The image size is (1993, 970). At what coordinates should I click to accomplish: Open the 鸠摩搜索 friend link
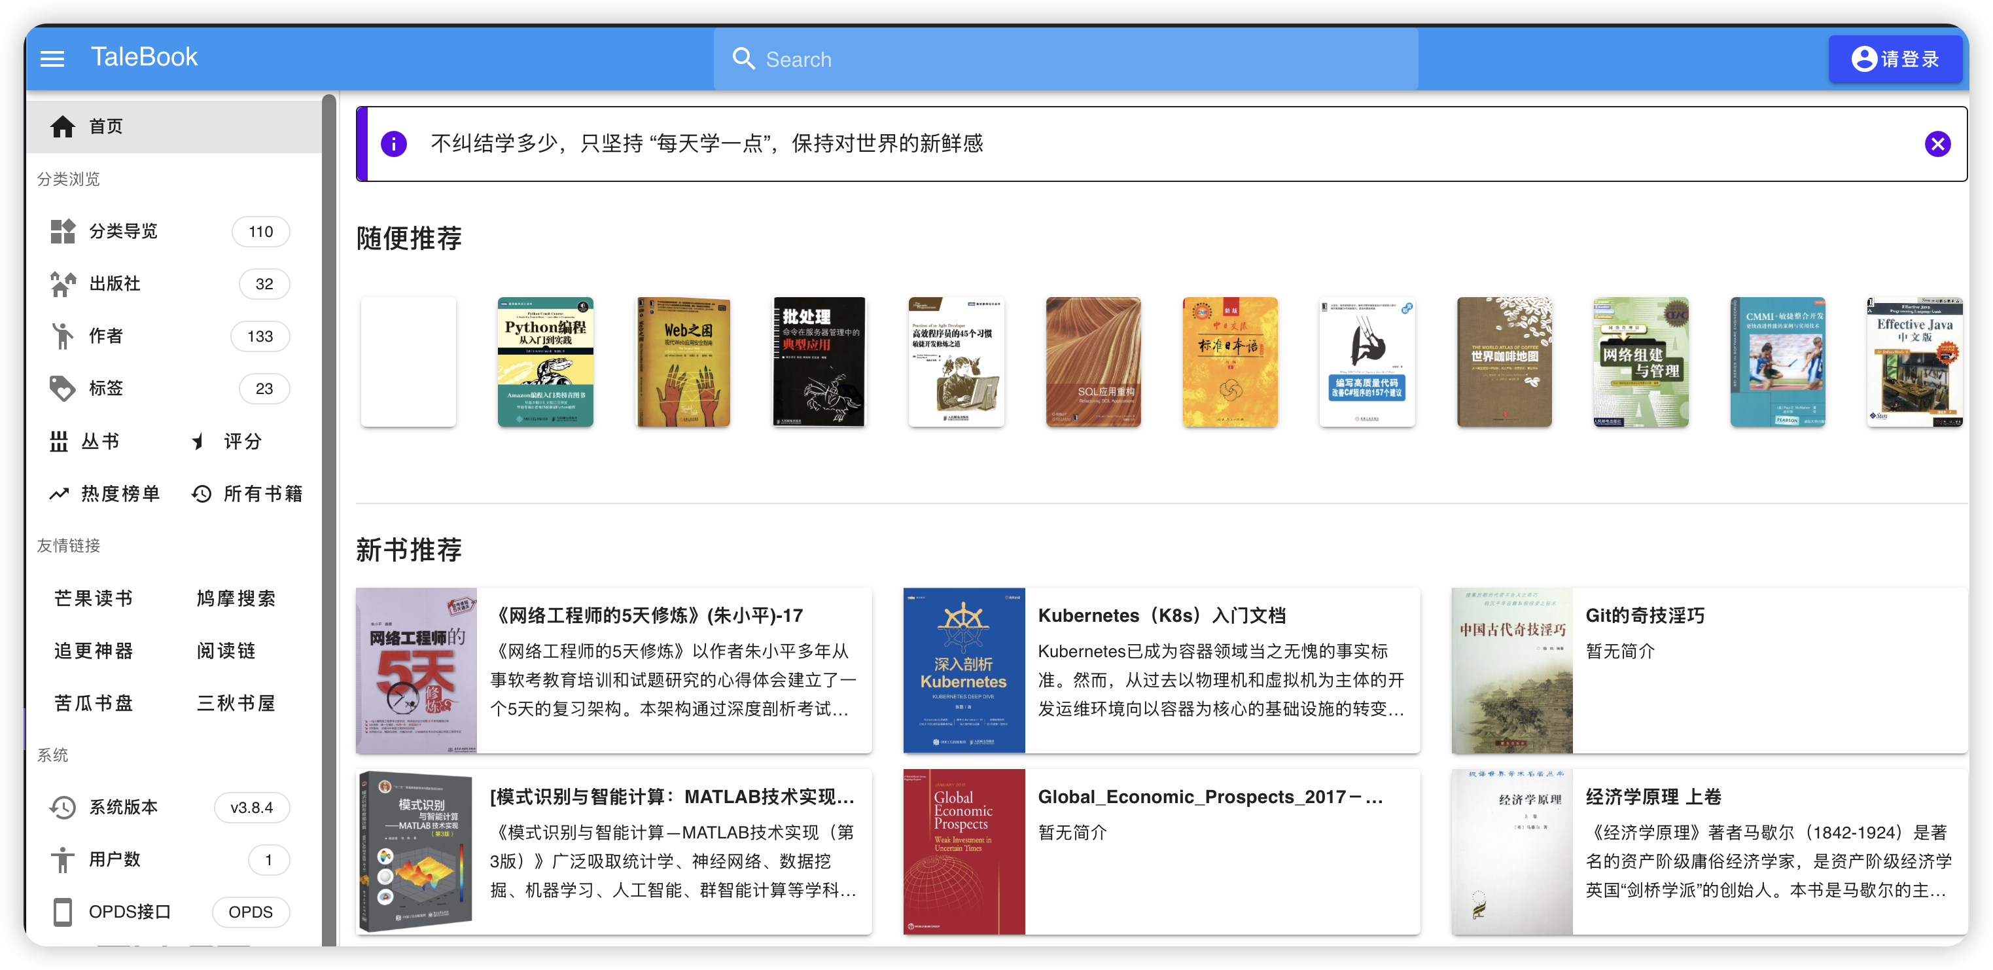[236, 598]
